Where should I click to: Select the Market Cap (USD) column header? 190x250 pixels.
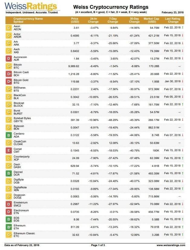[150, 20]
